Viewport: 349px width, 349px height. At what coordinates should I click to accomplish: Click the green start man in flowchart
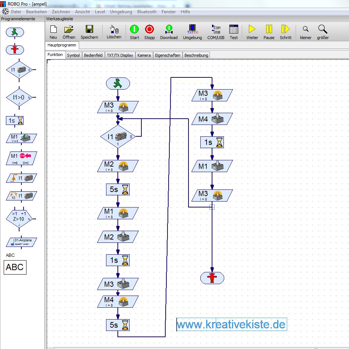click(118, 84)
